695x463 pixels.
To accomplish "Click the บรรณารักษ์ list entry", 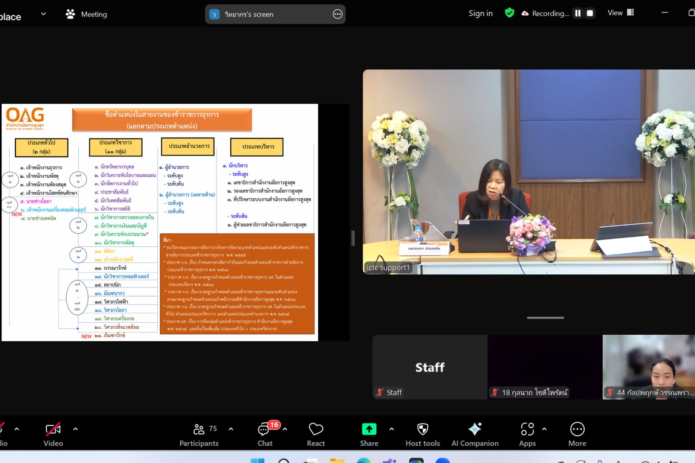I will click(111, 268).
